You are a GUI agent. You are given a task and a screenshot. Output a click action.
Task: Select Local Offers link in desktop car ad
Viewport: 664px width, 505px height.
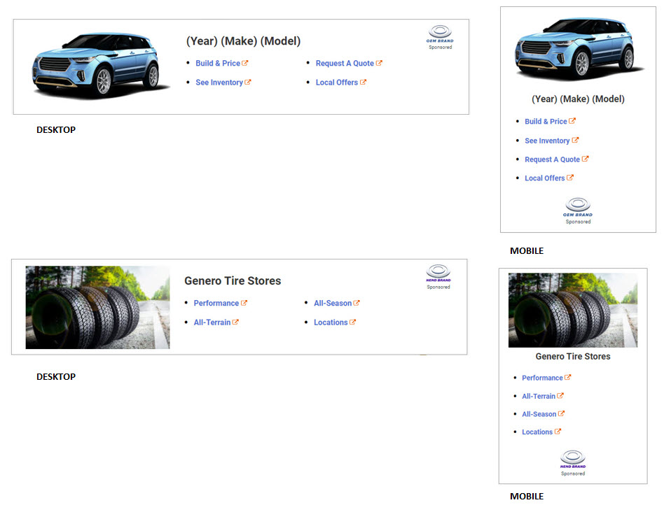click(336, 83)
